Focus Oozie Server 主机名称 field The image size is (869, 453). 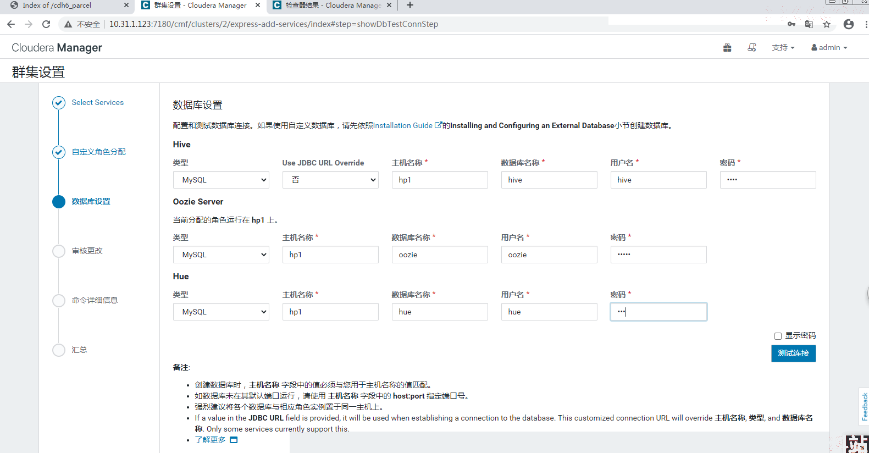(330, 255)
